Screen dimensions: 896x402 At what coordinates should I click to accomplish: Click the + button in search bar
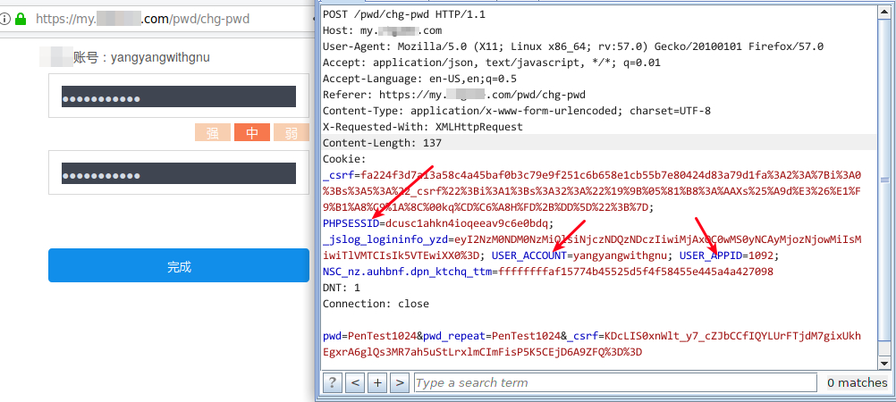tap(377, 382)
